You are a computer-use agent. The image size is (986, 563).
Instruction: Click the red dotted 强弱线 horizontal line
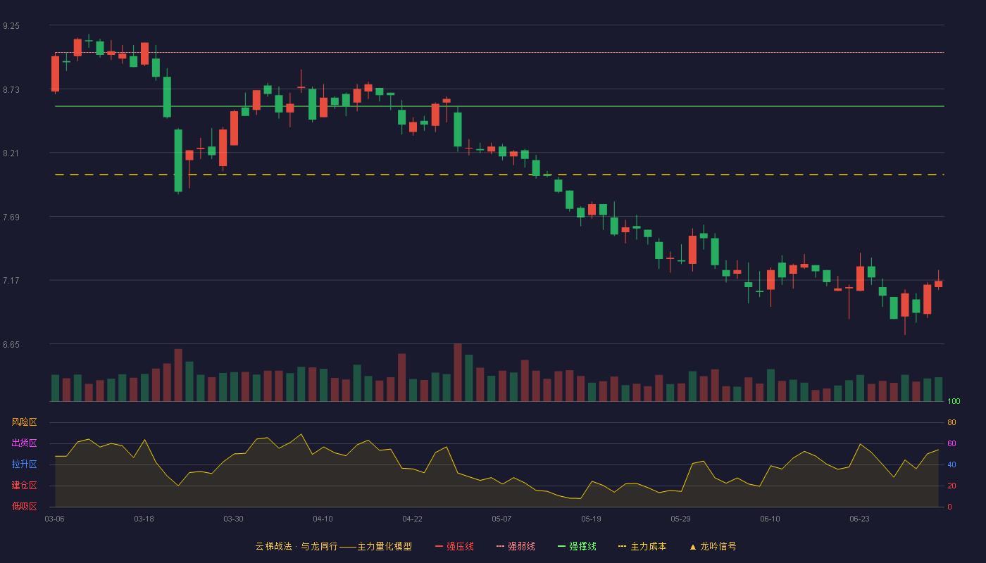499,52
